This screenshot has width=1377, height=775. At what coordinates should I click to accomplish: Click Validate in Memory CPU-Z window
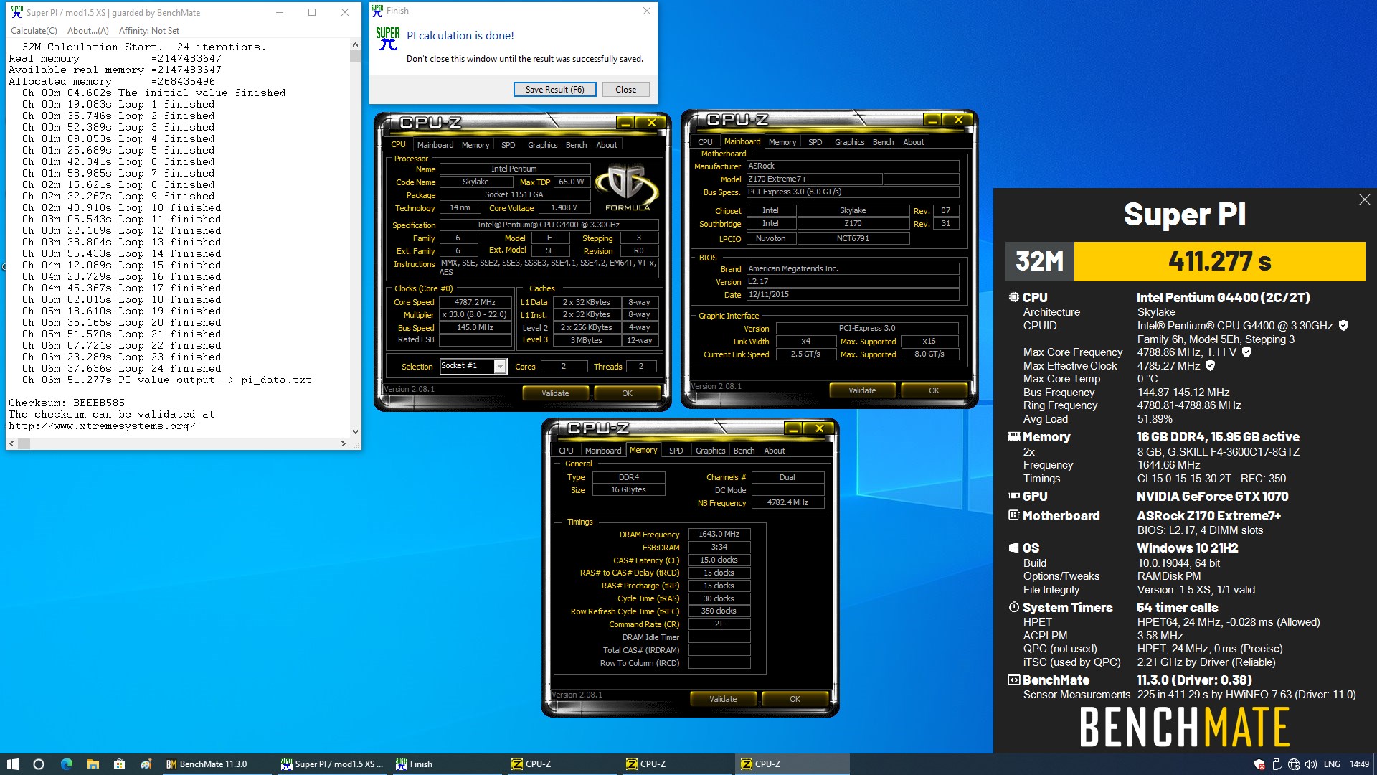pos(723,699)
